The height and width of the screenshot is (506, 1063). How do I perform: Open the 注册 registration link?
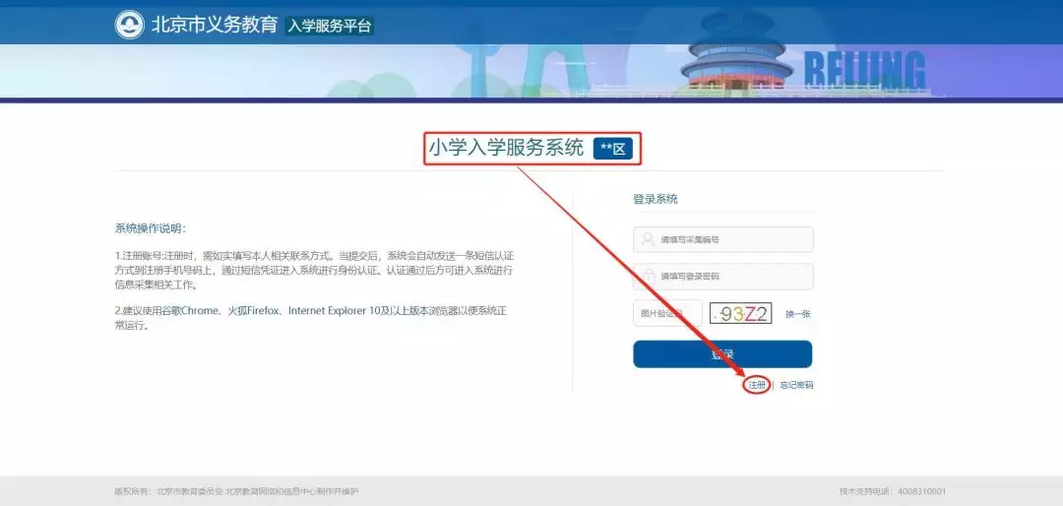click(757, 385)
